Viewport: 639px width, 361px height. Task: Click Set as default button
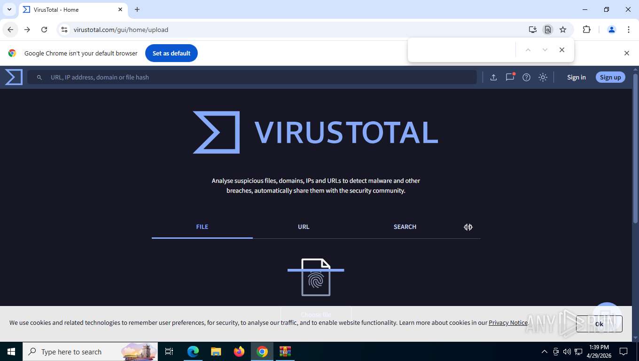pyautogui.click(x=171, y=53)
